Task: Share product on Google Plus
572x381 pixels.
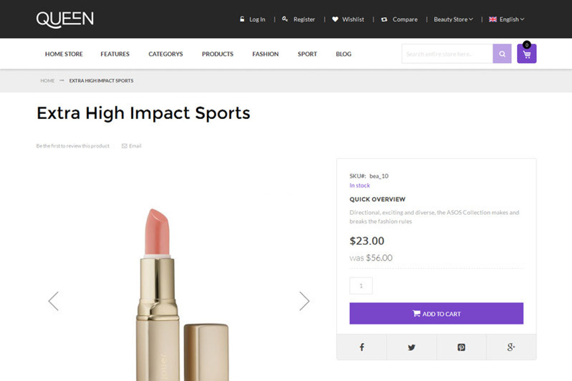Action: click(x=511, y=347)
